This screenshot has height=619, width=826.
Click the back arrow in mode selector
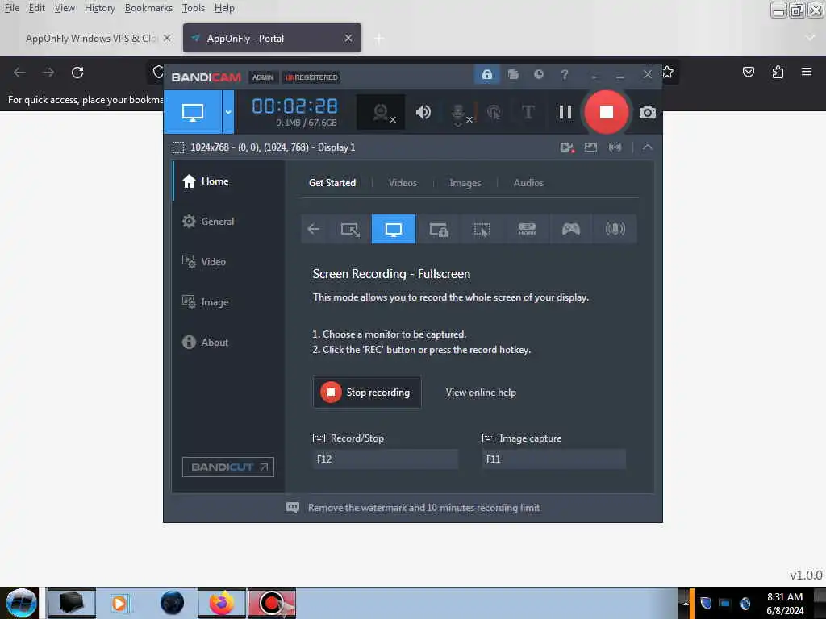tap(314, 229)
